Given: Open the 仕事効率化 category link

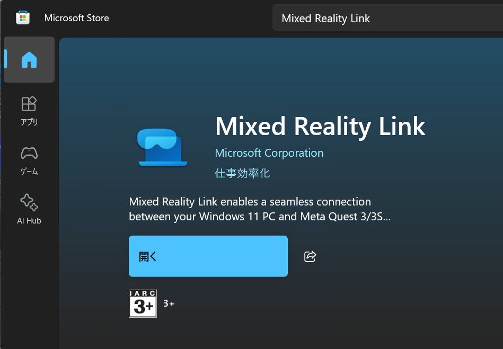Looking at the screenshot, I should pyautogui.click(x=242, y=173).
